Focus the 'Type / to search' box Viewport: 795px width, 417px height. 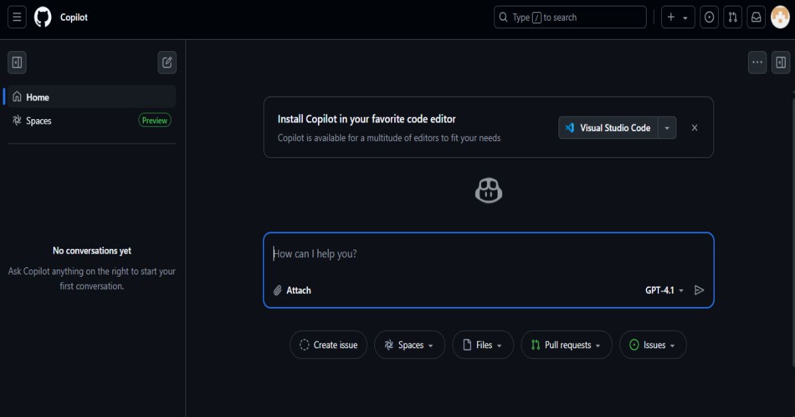570,17
